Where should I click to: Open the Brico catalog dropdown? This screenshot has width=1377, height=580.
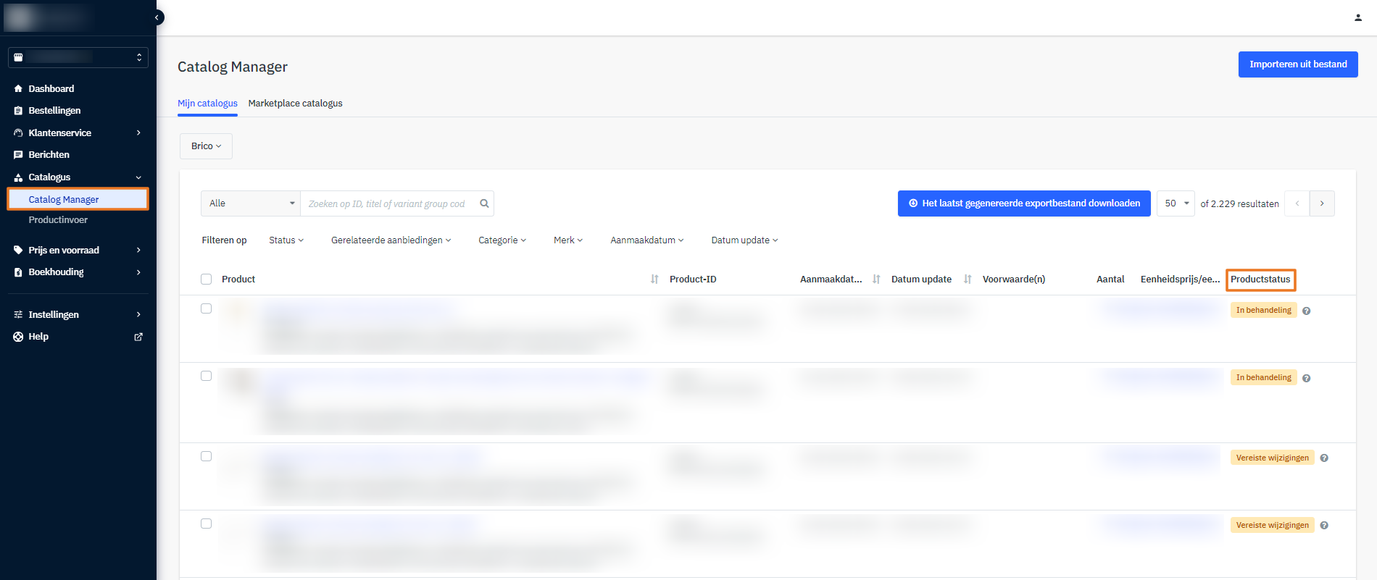tap(206, 146)
